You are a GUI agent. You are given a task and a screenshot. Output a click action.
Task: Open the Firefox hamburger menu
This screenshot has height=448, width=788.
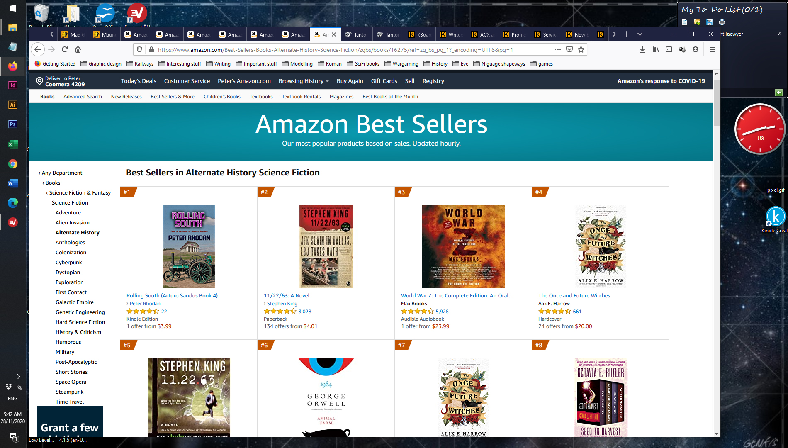click(713, 49)
